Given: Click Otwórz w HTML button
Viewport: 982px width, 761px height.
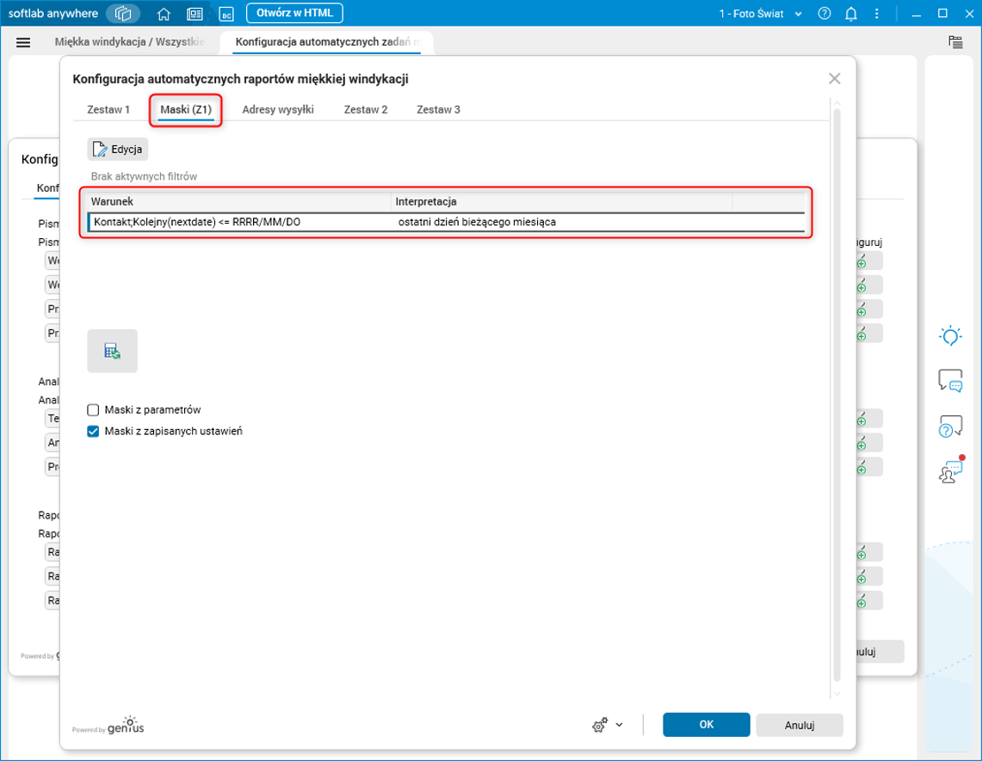Looking at the screenshot, I should coord(294,13).
